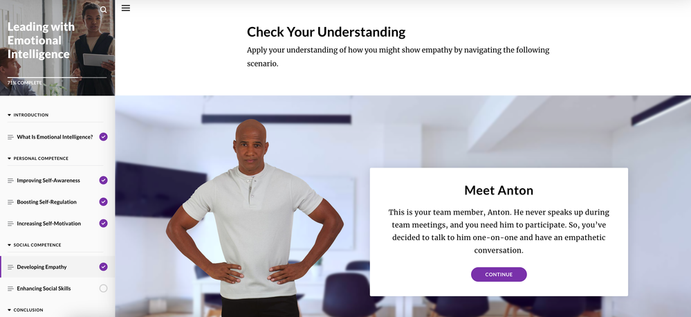Click lesson lines icon beside Boosting Self-Regulation
This screenshot has width=691, height=317.
(10, 202)
